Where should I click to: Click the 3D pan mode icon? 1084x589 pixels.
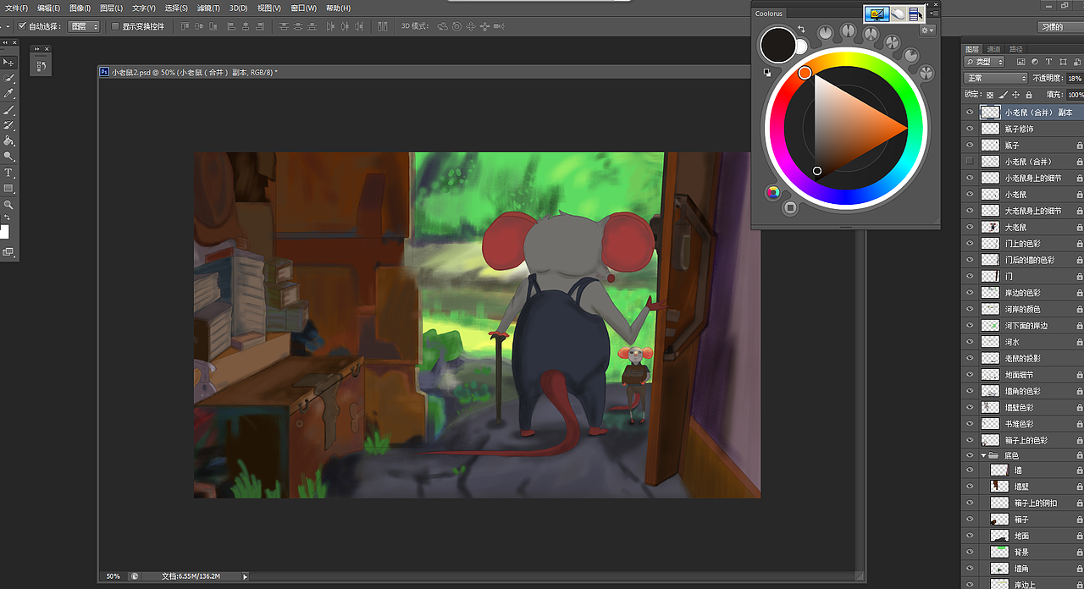click(471, 26)
